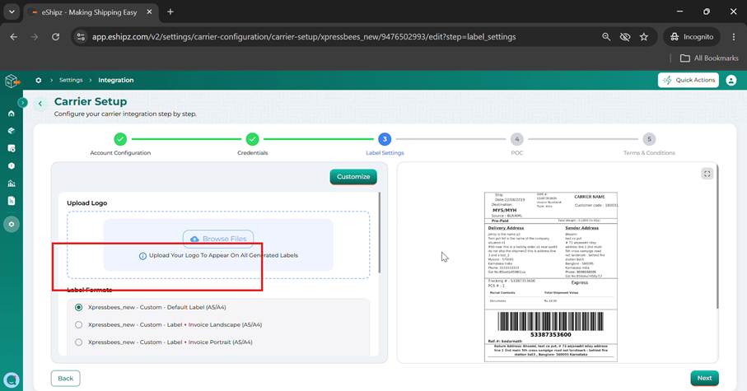The height and width of the screenshot is (391, 747).
Task: Reload the page
Action: (56, 37)
